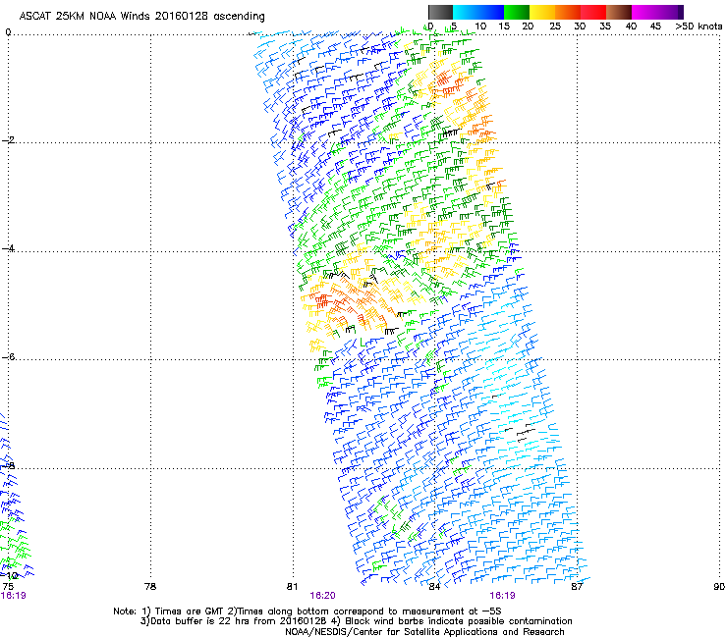Click the cyan-to-blue 5-15 knots color segment
This screenshot has height=638, width=727.
click(x=478, y=12)
